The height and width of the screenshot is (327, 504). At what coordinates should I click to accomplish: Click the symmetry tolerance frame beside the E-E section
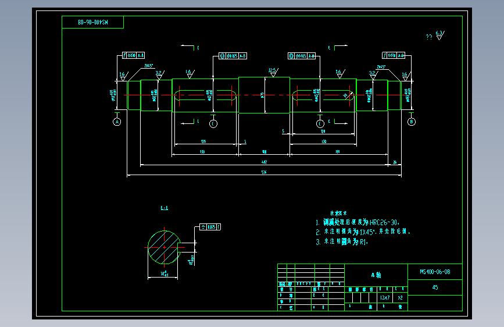click(210, 227)
